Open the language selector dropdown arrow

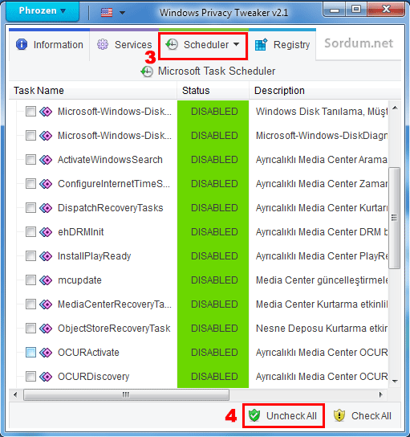[x=122, y=13]
